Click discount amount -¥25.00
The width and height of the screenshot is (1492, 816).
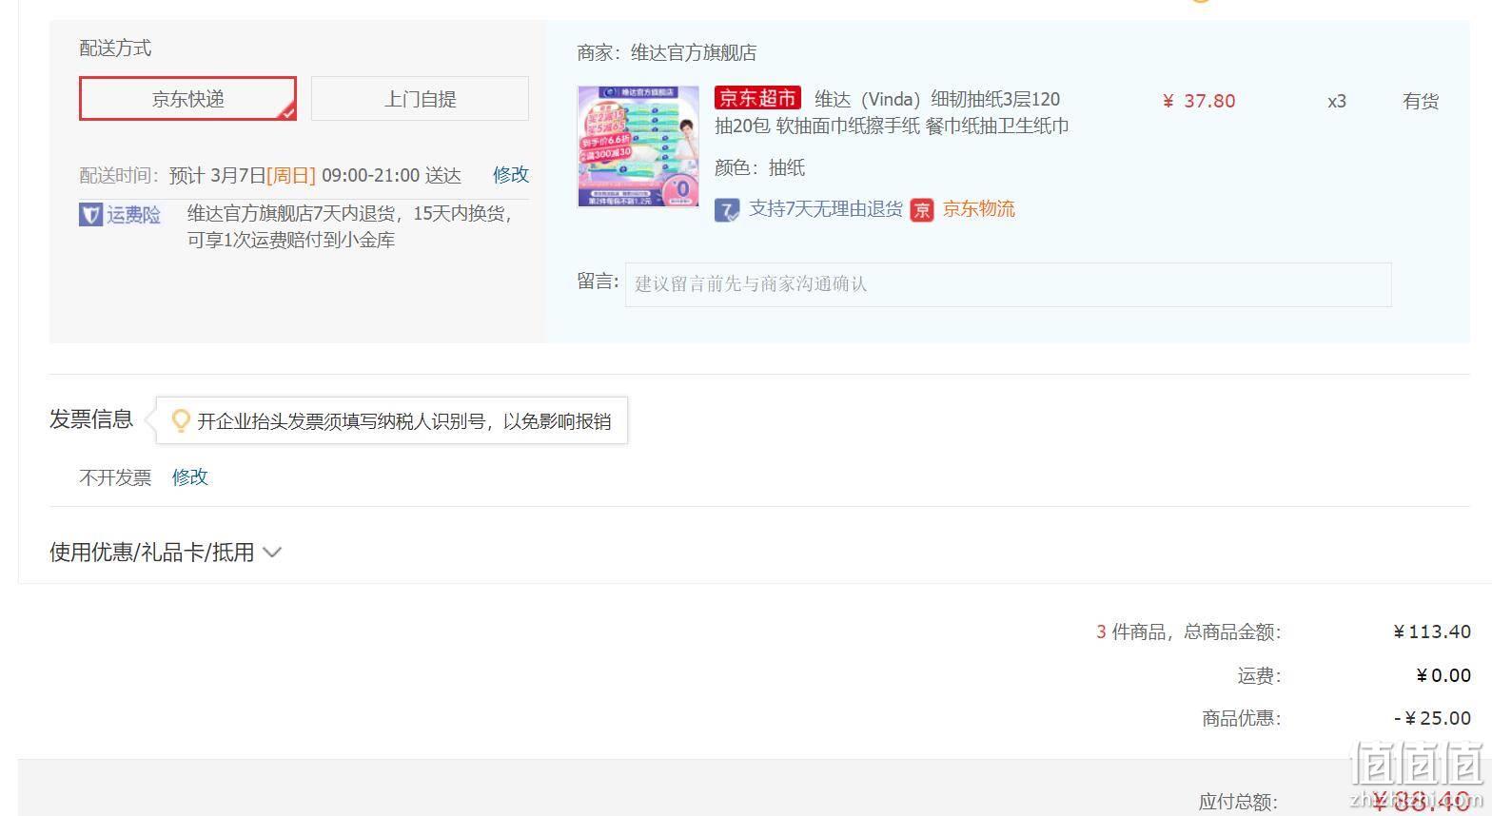click(1432, 718)
